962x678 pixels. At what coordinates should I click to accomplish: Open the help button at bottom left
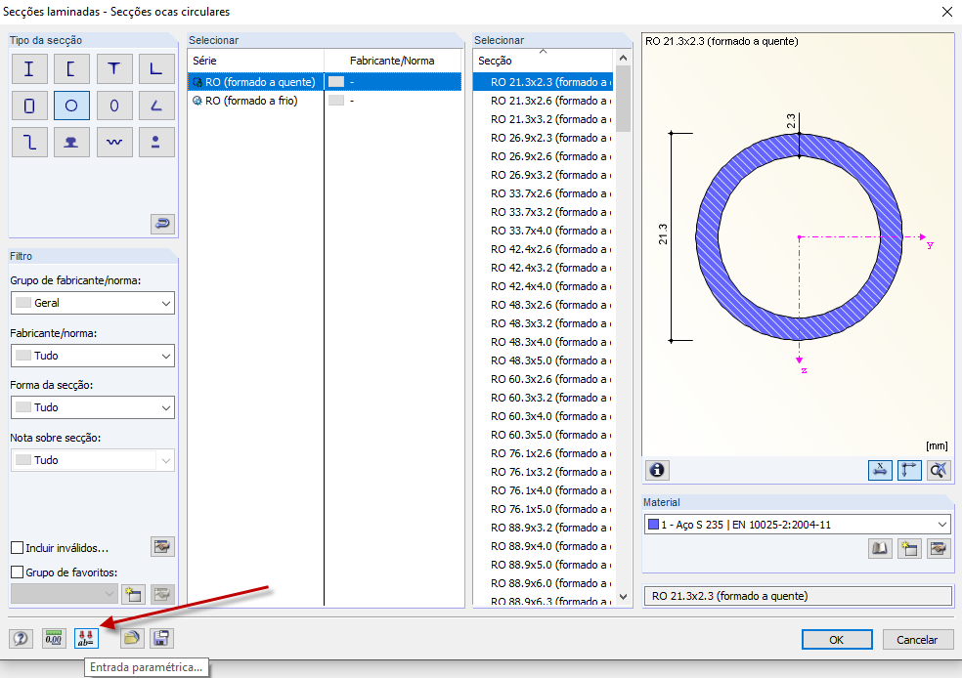click(21, 639)
